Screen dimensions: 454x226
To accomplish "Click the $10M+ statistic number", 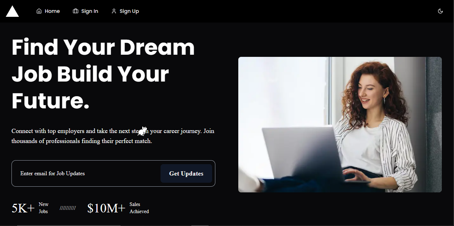I will coord(106,208).
